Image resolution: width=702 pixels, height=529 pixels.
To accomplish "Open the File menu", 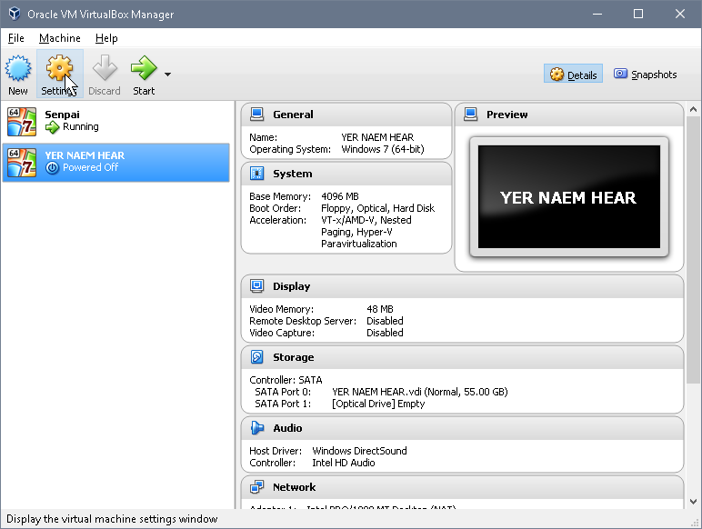I will click(16, 38).
